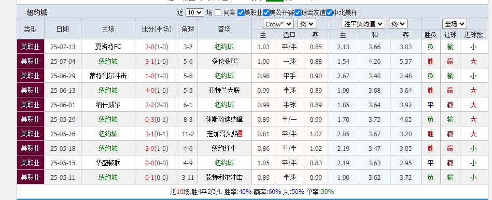Click the away odds 4.65

pyautogui.click(x=406, y=120)
